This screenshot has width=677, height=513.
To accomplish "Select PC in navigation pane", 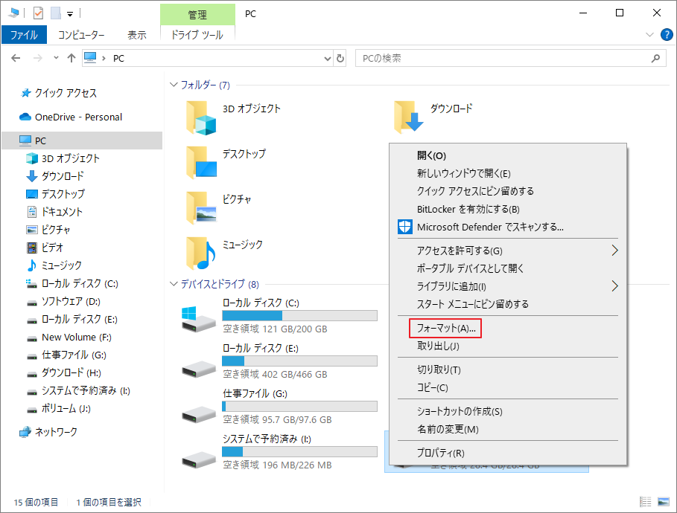I will pyautogui.click(x=82, y=141).
